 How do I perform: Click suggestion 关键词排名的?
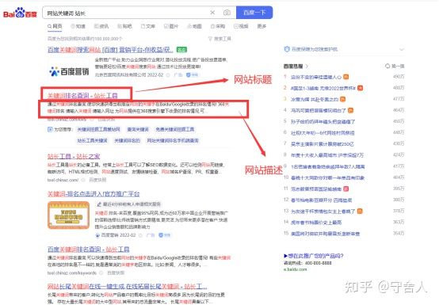(127, 140)
